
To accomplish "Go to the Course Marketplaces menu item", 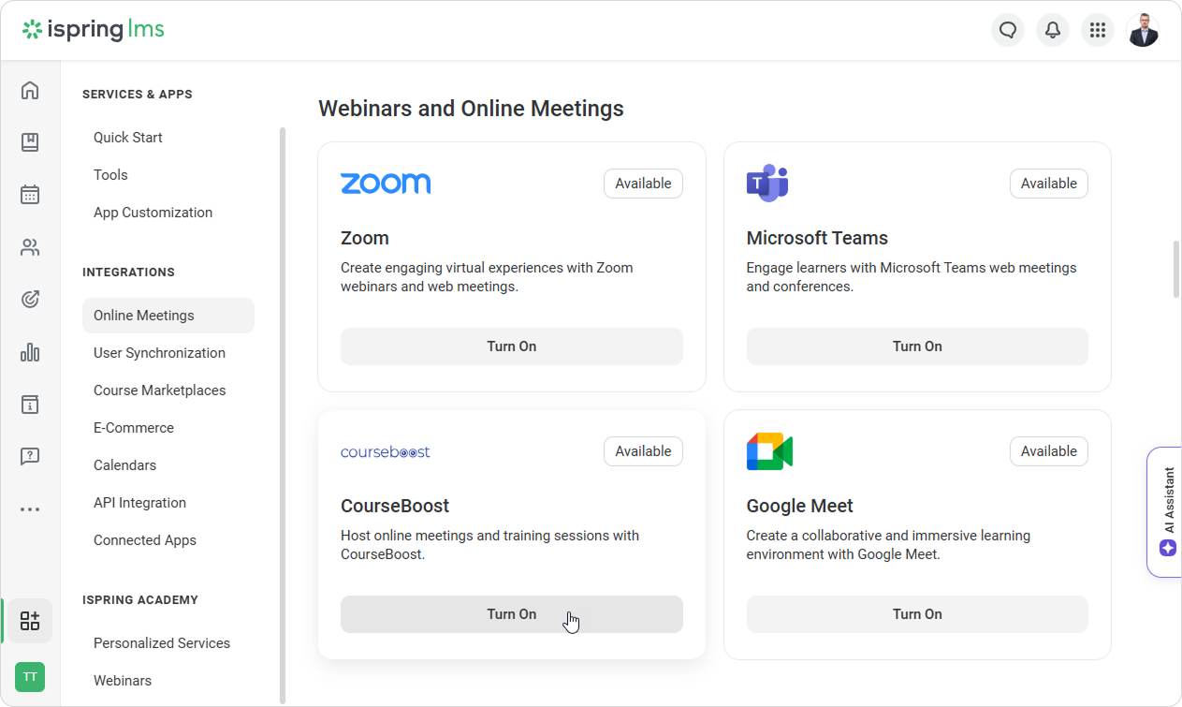I will 159,390.
